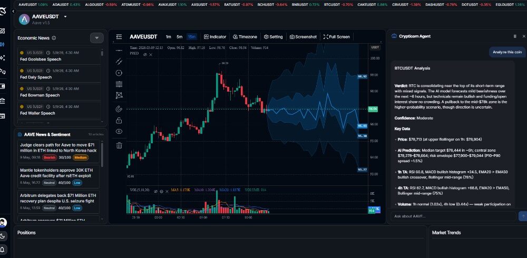Screen dimensions: 527x258
Task: Open Arbitrum delegates back $71 Million article
Action: coord(58,202)
